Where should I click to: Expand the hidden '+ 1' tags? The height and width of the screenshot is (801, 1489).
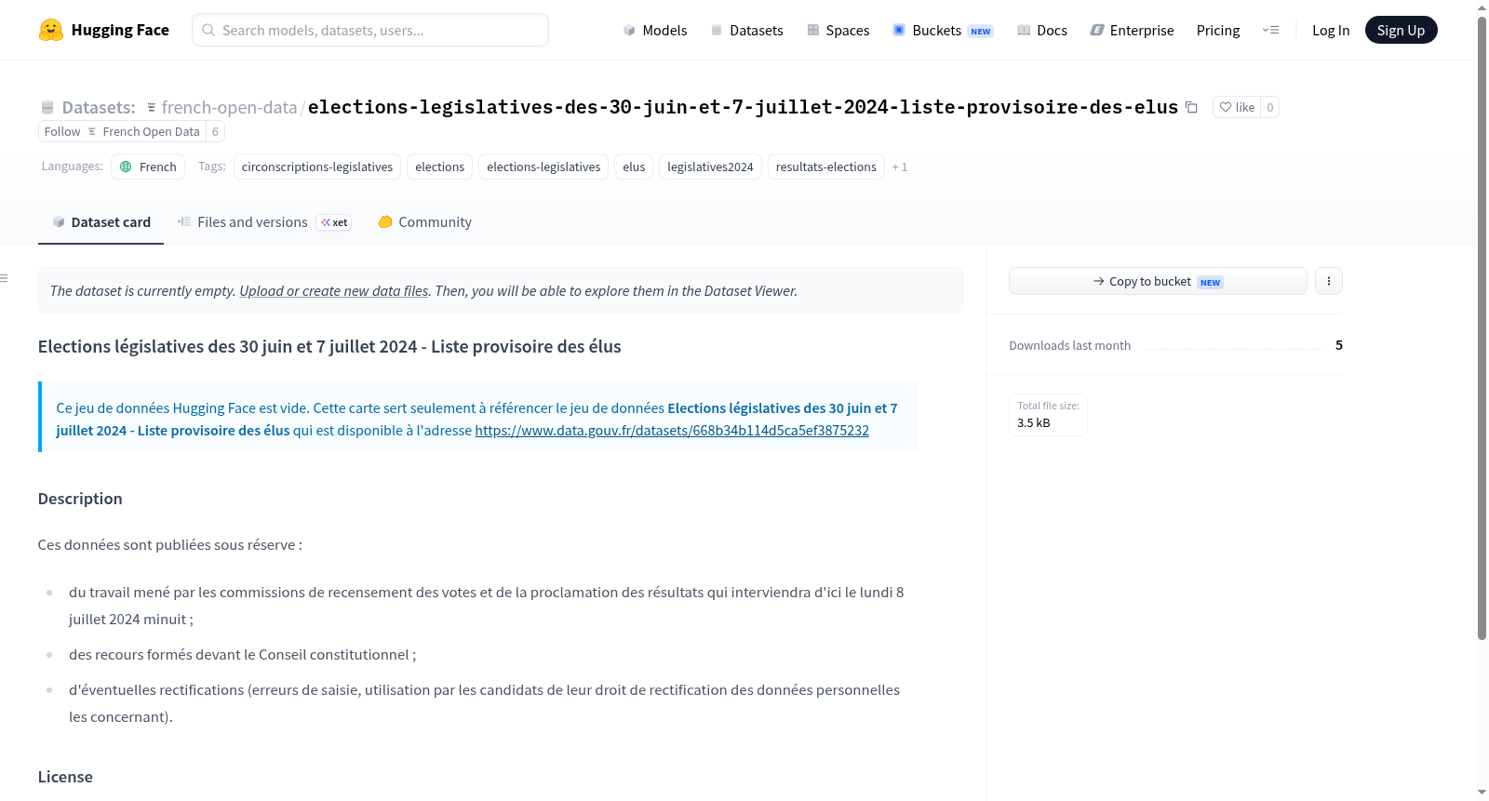pyautogui.click(x=900, y=167)
